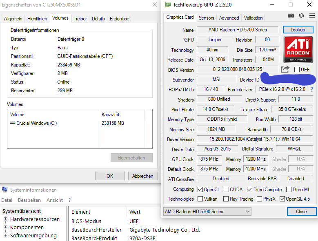Toggle the DirectML checkbox
318x241 pixels.
pos(289,189)
